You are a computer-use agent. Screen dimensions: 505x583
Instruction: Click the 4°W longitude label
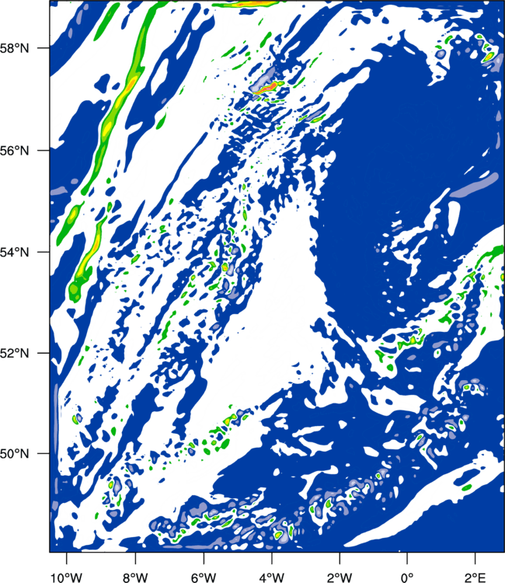[x=272, y=578]
